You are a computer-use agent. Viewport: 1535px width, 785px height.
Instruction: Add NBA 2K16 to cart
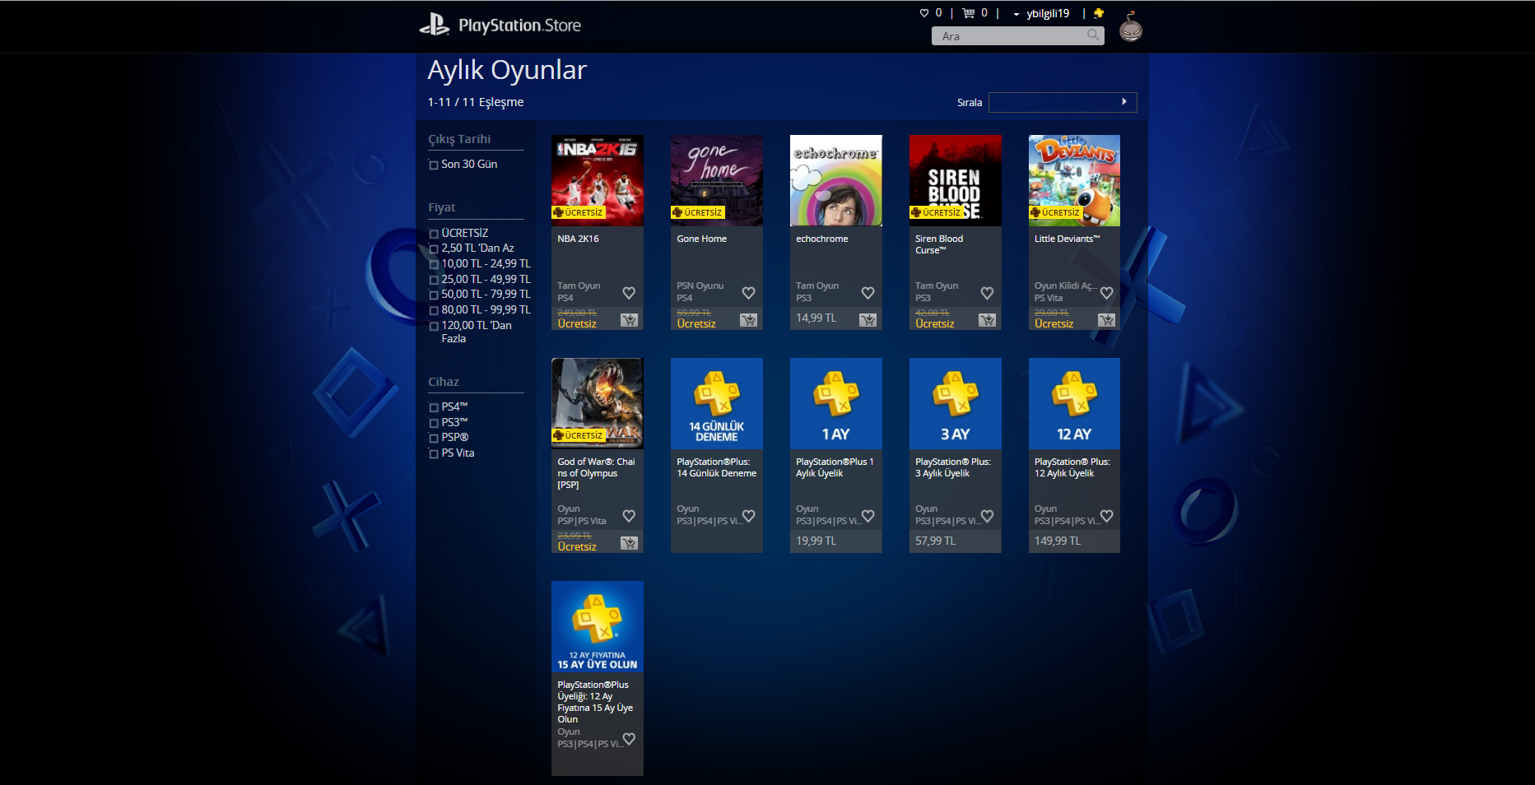click(629, 320)
